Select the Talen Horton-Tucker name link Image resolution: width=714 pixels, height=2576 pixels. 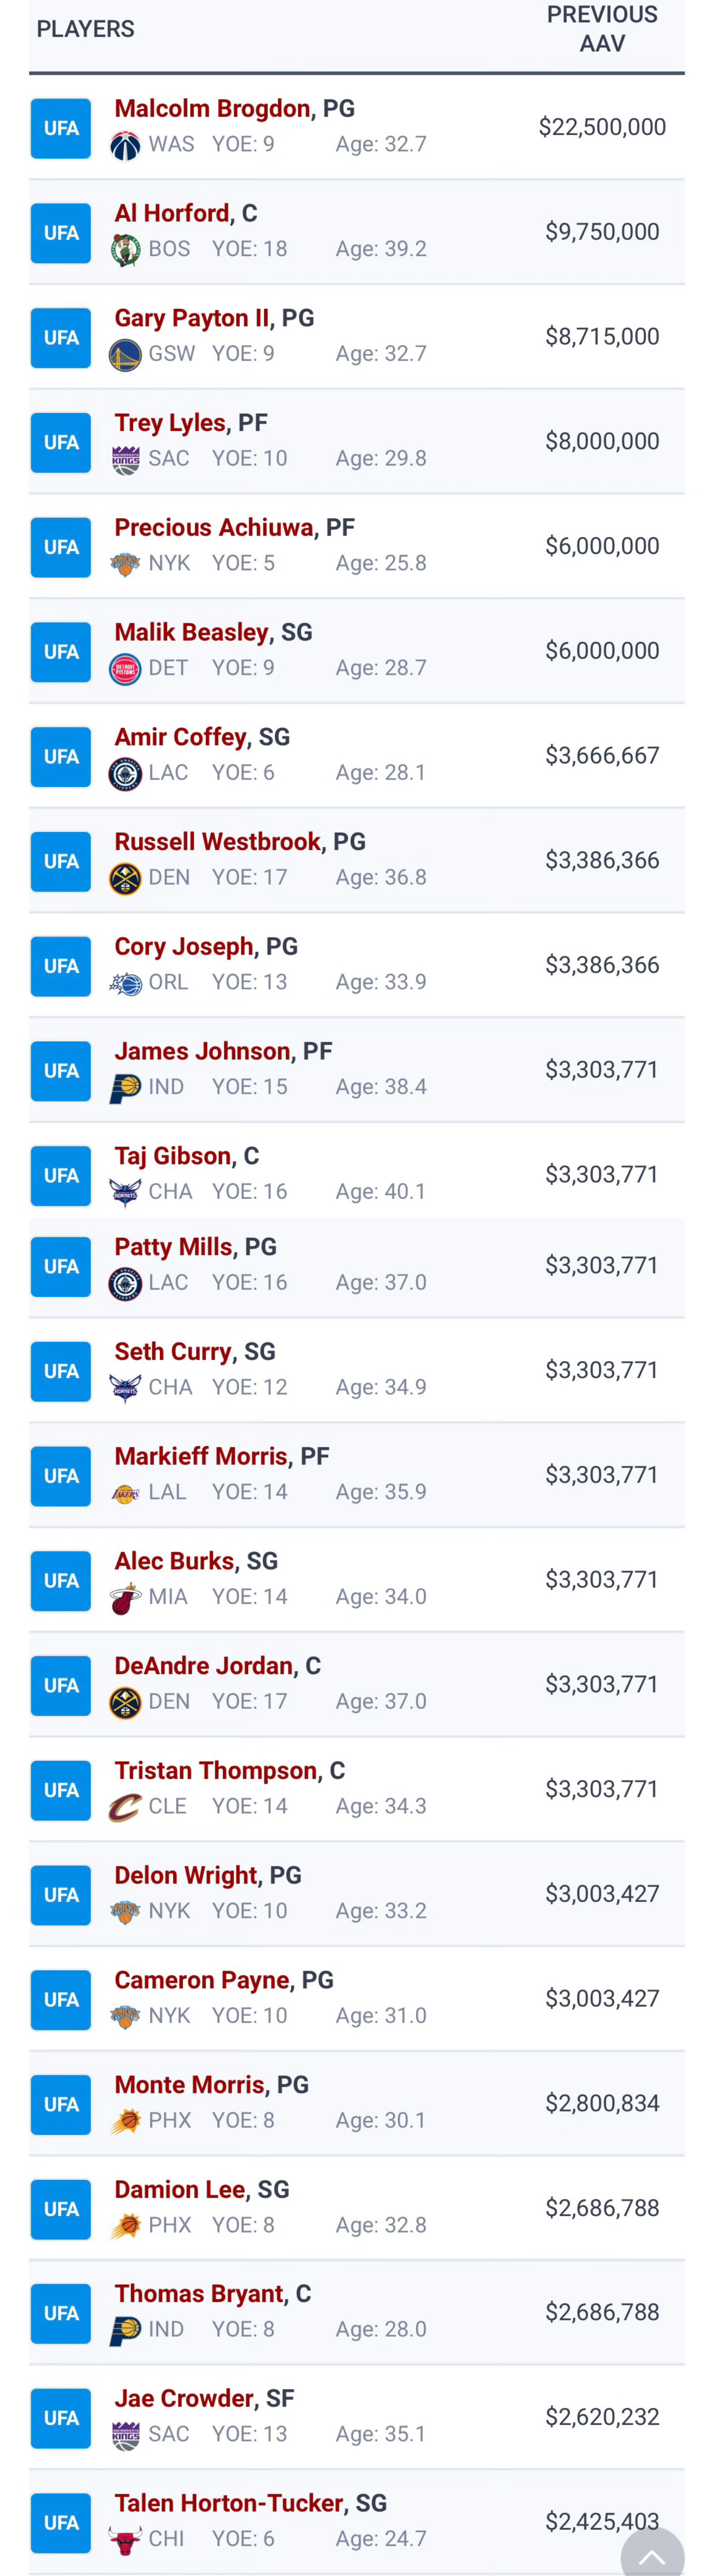(229, 2503)
